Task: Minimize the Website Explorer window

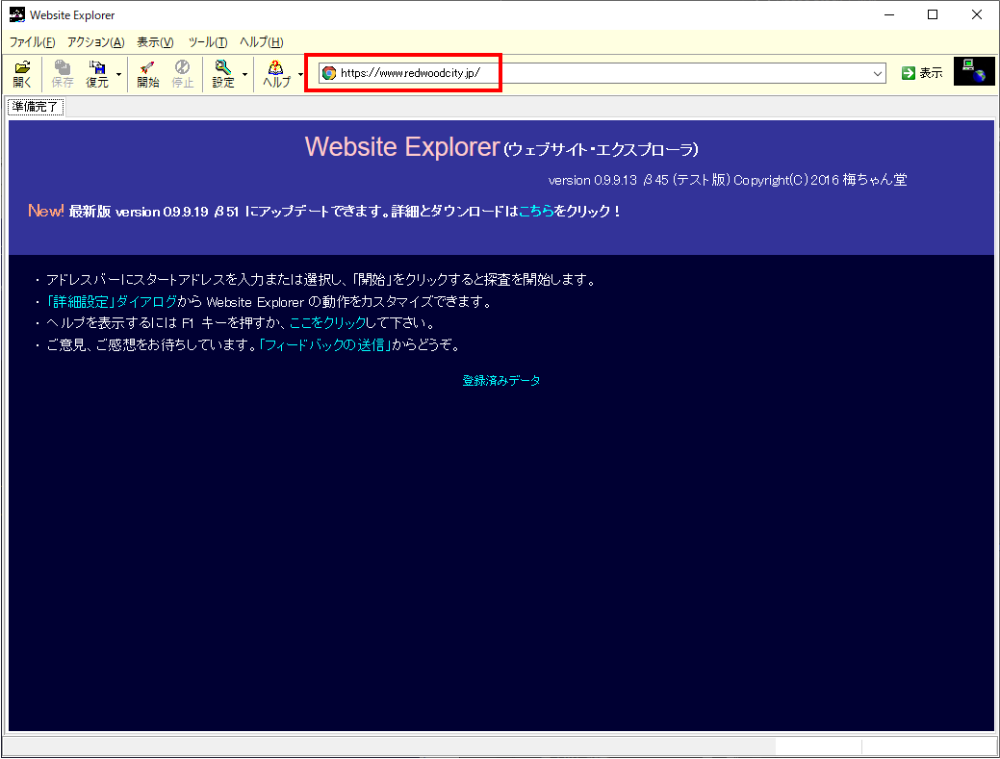Action: [x=889, y=14]
